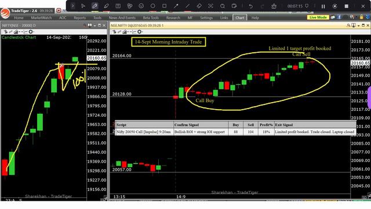The height and width of the screenshot is (209, 371).
Task: Select the pen drawing tool in annotation bar
Action: [x=95, y=6]
